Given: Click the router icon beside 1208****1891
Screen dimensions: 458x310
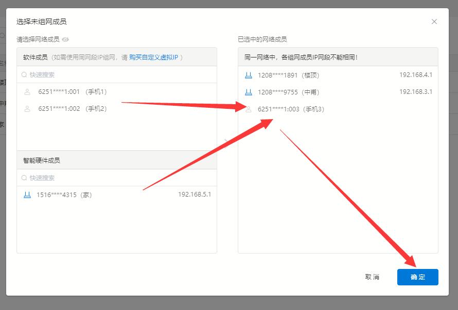Looking at the screenshot, I should pos(248,75).
